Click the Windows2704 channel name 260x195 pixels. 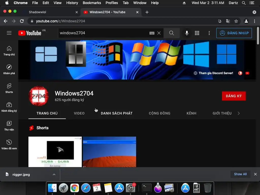click(74, 93)
